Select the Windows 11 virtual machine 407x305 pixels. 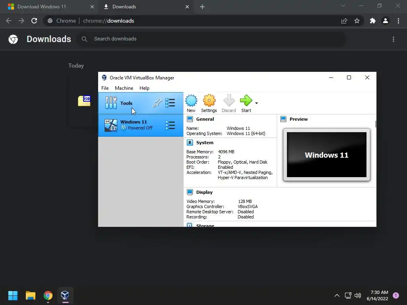coord(141,125)
